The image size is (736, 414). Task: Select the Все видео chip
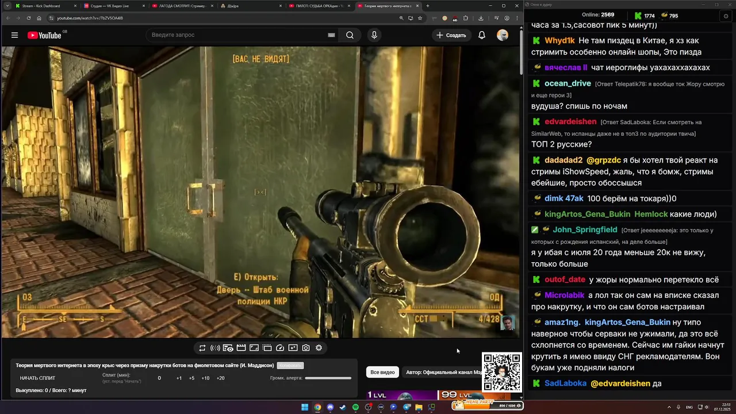(x=382, y=373)
